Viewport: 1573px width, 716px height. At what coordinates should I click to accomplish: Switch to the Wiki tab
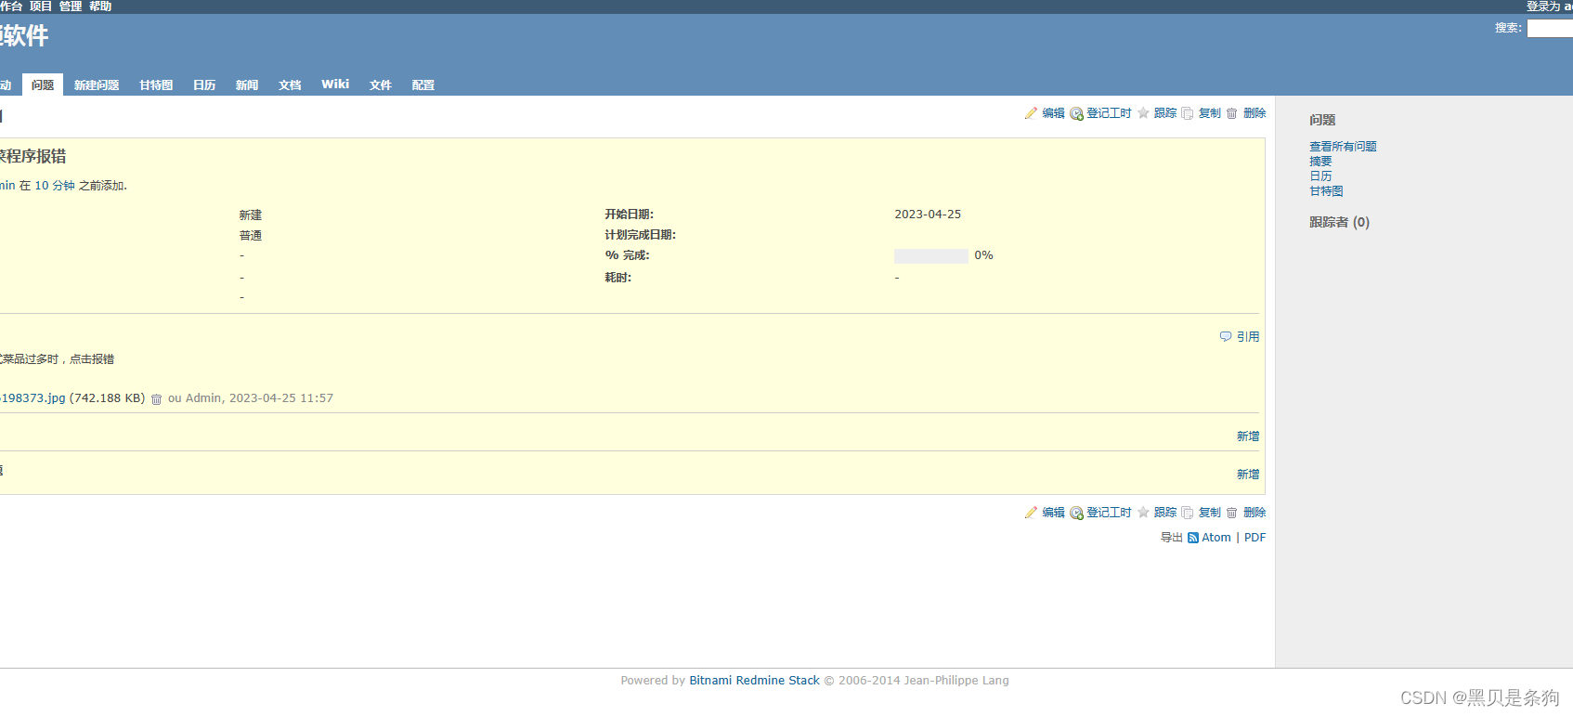[335, 85]
